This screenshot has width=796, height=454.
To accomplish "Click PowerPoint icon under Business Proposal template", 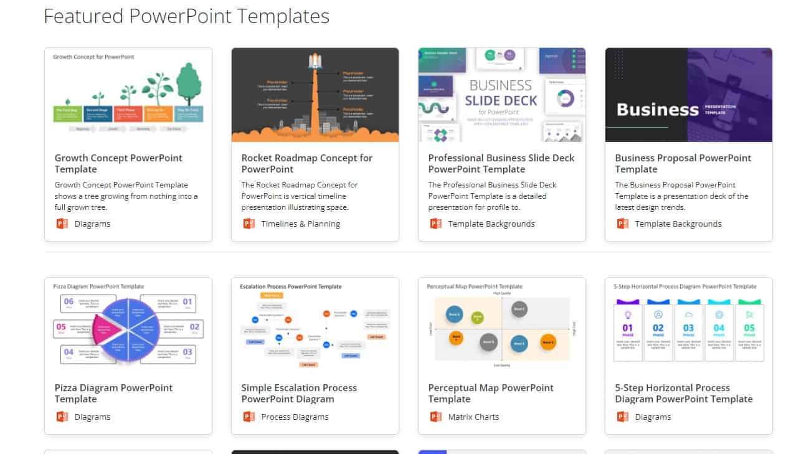I will tap(622, 224).
